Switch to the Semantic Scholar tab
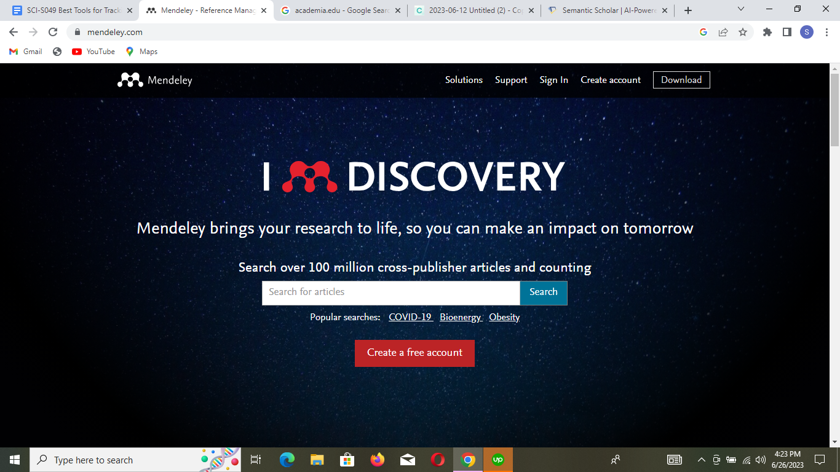This screenshot has width=840, height=472. [606, 10]
